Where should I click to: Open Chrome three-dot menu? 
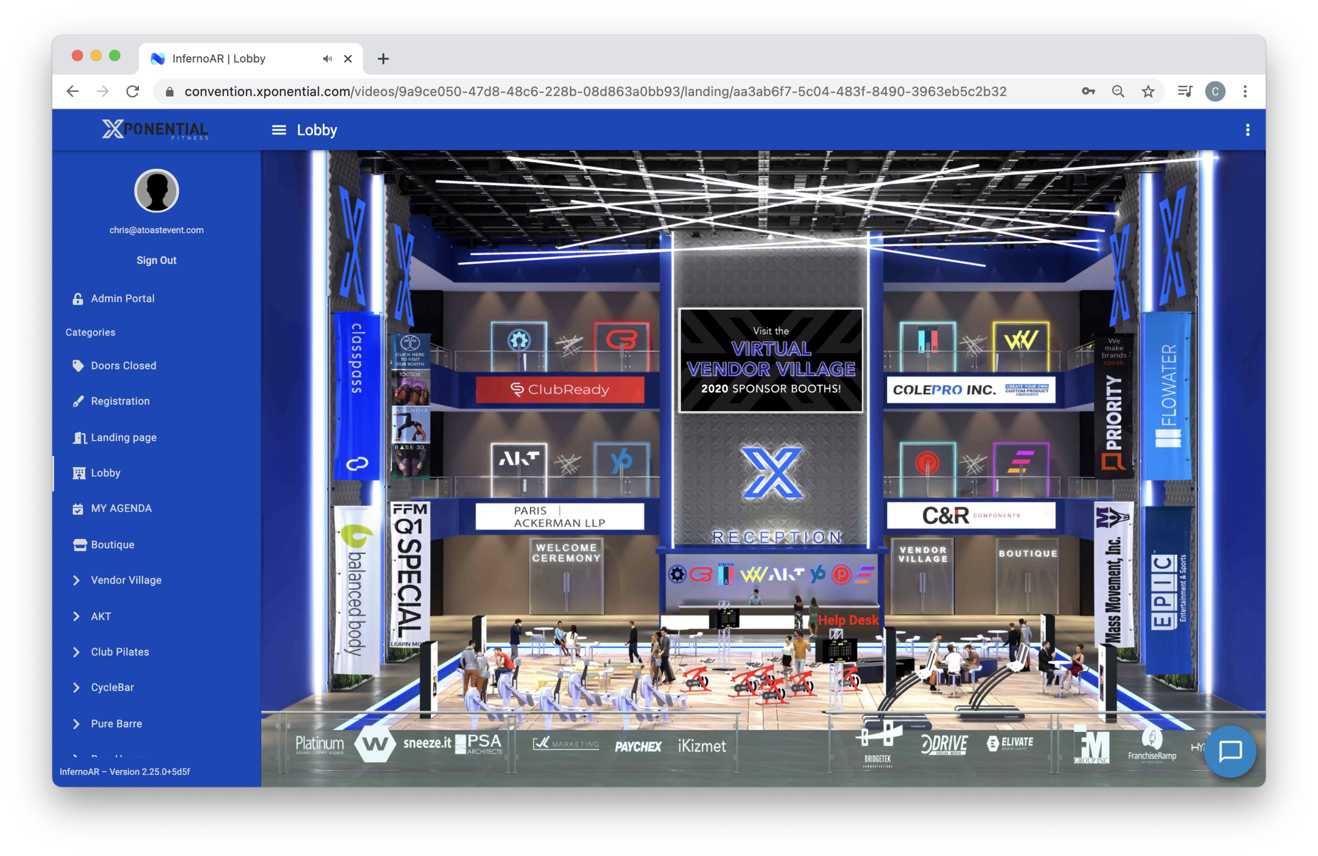[1245, 91]
